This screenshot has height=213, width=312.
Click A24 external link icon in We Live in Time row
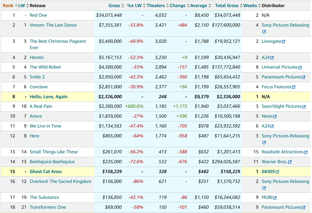pyautogui.click(x=272, y=126)
